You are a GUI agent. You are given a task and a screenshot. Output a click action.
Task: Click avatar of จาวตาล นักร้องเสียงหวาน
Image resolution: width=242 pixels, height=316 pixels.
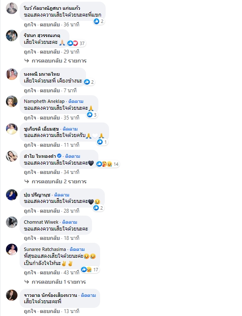12,295
